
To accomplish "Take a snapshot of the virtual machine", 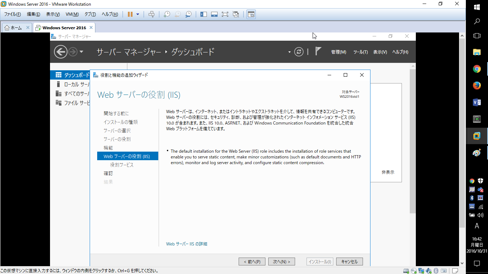I will (x=167, y=14).
